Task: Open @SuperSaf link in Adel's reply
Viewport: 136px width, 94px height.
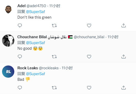Action: [36, 12]
